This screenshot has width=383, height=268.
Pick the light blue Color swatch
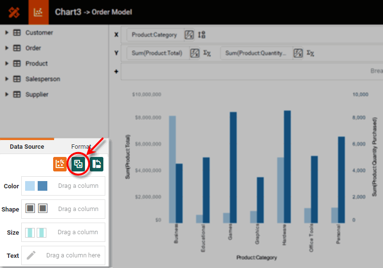(x=30, y=186)
